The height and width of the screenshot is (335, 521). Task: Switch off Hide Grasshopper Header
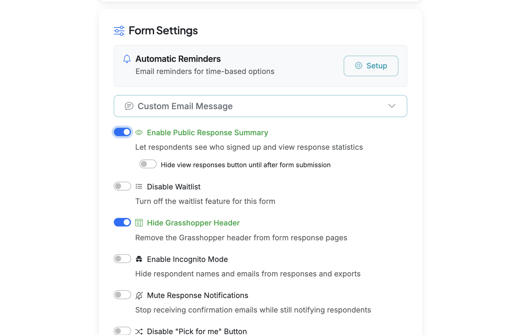[122, 222]
